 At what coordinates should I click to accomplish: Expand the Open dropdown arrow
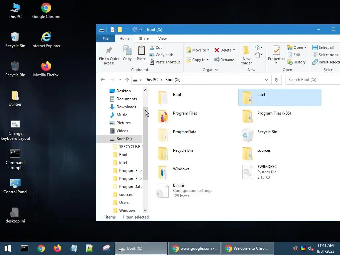tap(305, 47)
